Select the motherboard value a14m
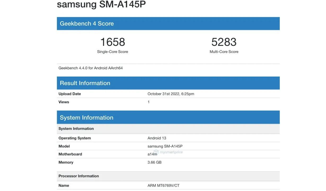The width and height of the screenshot is (326, 191). [152, 154]
